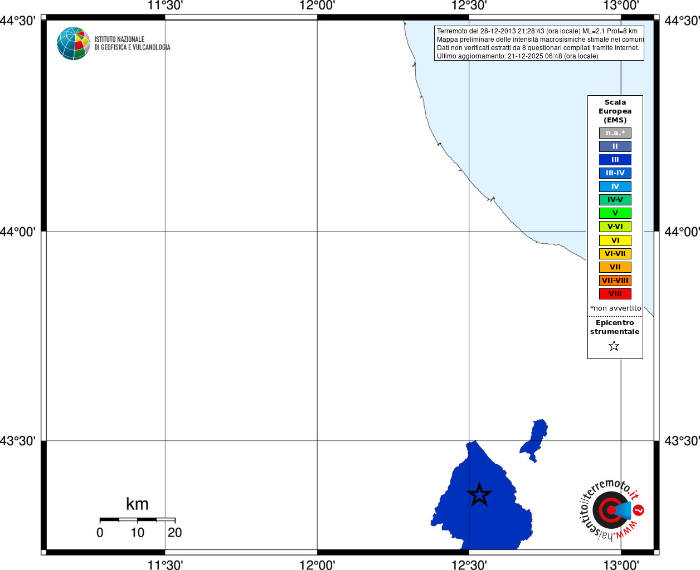Click the bottom 13°00' longitude label

pos(621,564)
